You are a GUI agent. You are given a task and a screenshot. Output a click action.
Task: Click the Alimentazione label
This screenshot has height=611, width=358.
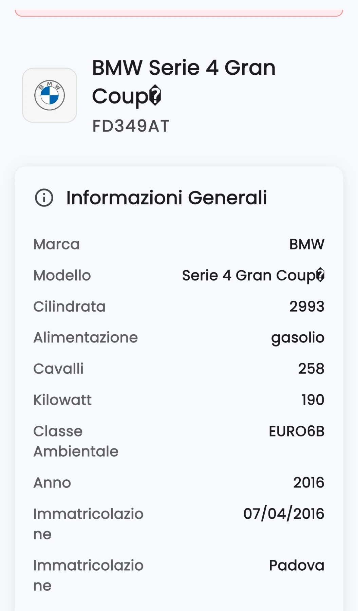point(86,338)
